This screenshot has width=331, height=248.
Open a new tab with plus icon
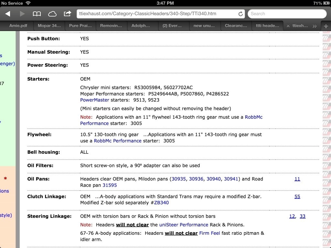[x=326, y=26]
